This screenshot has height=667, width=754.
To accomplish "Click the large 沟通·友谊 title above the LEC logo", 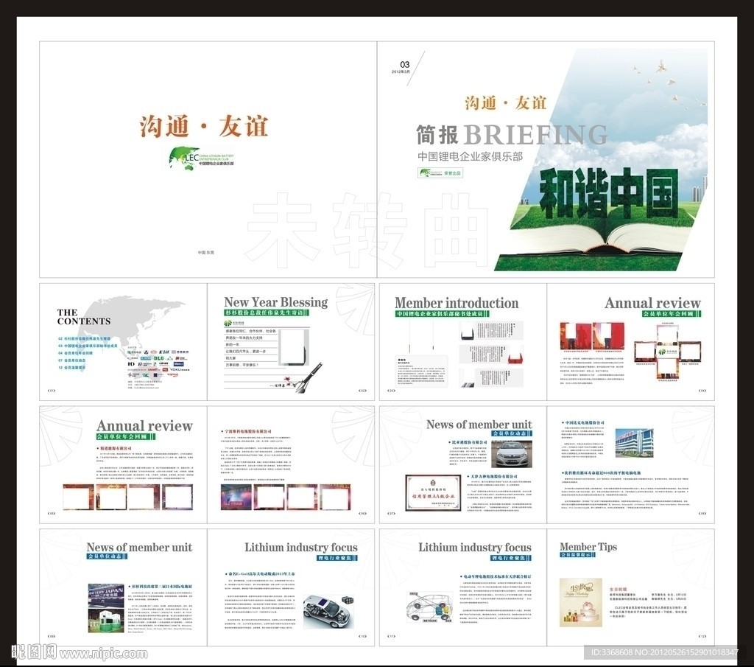I will (x=204, y=126).
